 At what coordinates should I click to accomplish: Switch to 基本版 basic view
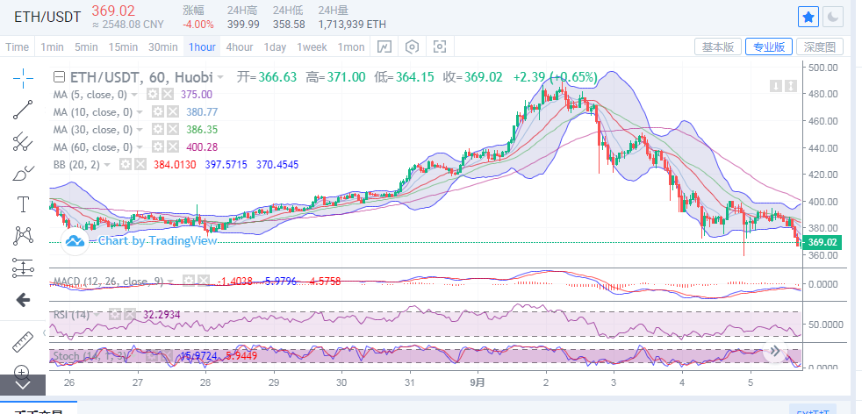click(x=718, y=47)
